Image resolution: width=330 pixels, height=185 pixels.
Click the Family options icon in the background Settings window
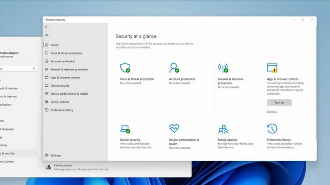(49, 167)
